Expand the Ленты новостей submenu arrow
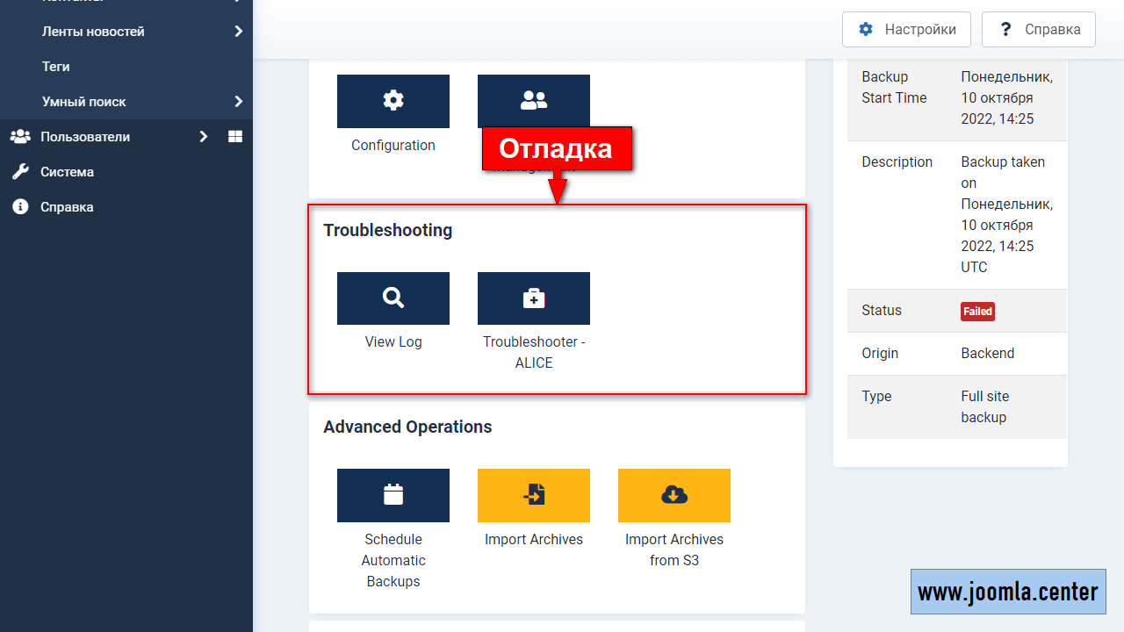1124x632 pixels. pyautogui.click(x=238, y=32)
